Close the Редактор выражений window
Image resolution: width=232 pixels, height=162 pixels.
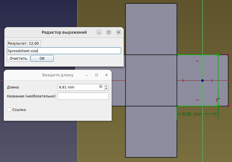point(119,32)
